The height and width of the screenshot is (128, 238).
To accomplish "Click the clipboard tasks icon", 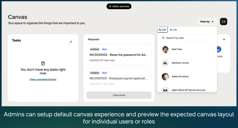I will 43,63.
